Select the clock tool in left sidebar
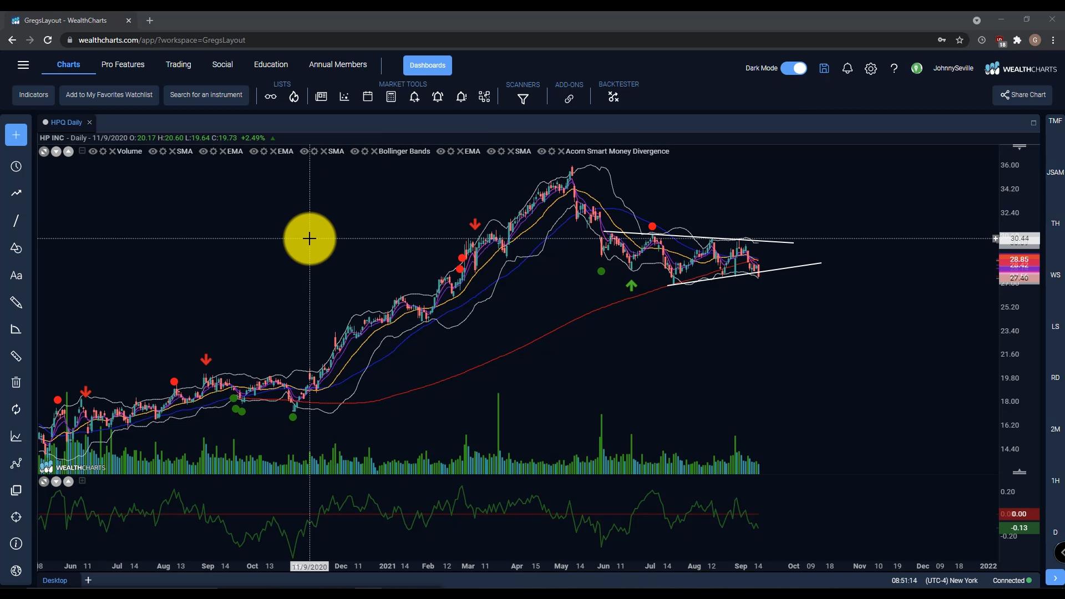 click(16, 166)
